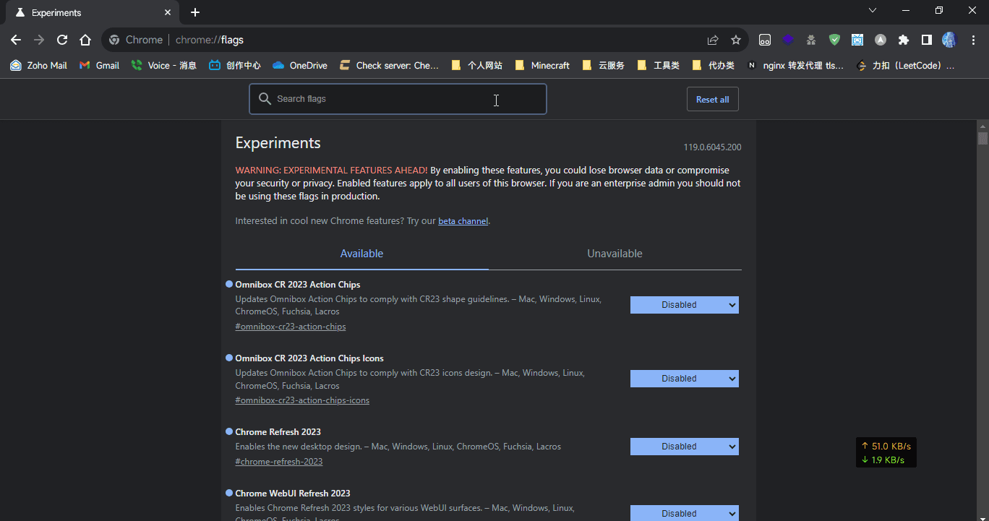Open #omnibox-cr23-action-chips-icons anchor link
This screenshot has width=989, height=521.
click(302, 400)
